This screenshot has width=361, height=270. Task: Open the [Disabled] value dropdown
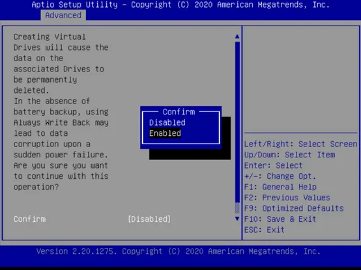149,219
